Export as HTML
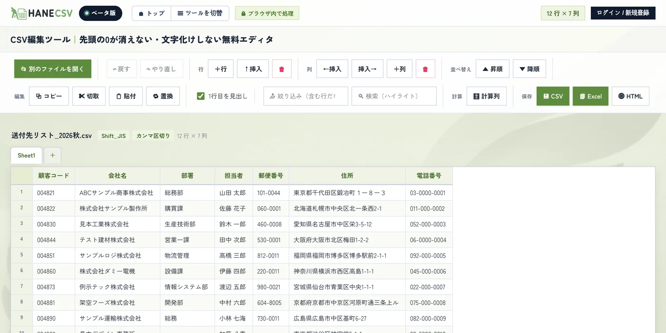The image size is (666, 333). pos(630,96)
